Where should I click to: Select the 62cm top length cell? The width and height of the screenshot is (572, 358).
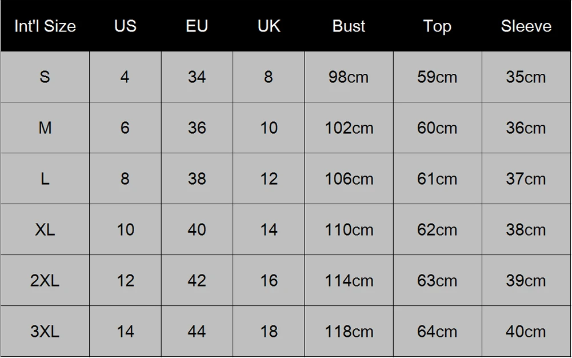click(437, 229)
